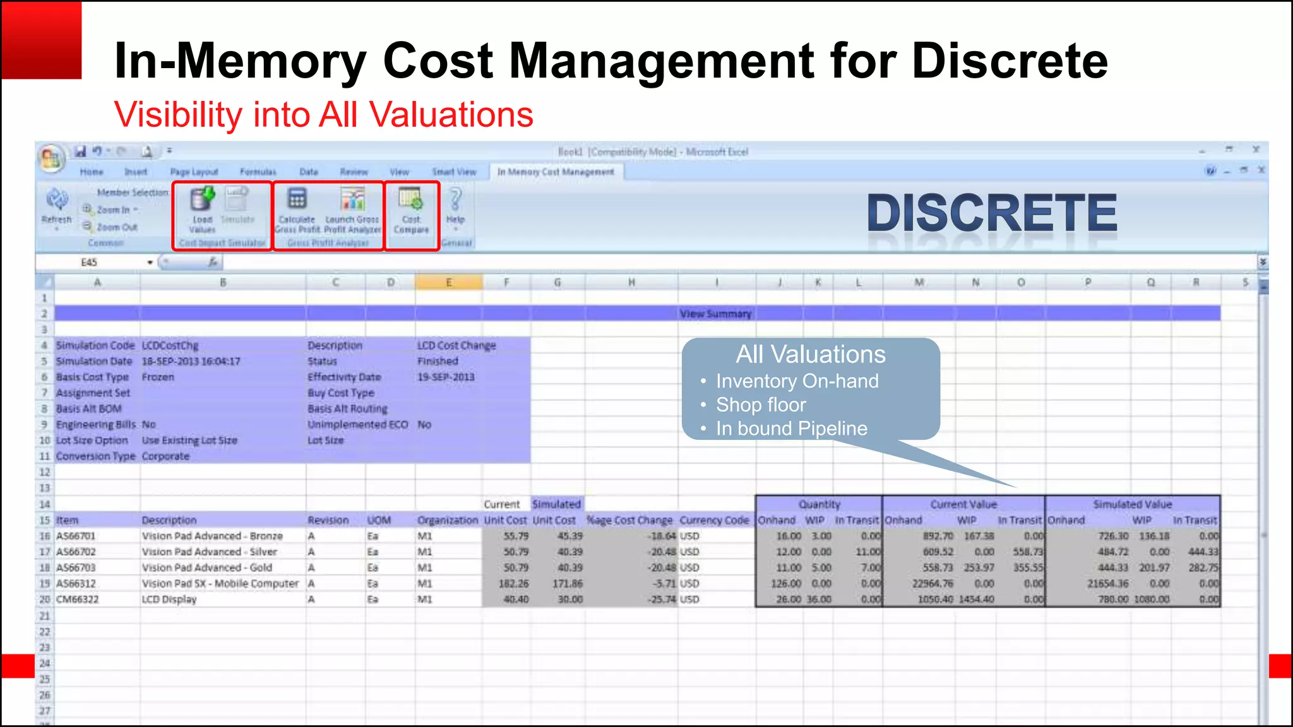Viewport: 1293px width, 727px height.
Task: Click the print preview icon in quick access
Action: (146, 151)
